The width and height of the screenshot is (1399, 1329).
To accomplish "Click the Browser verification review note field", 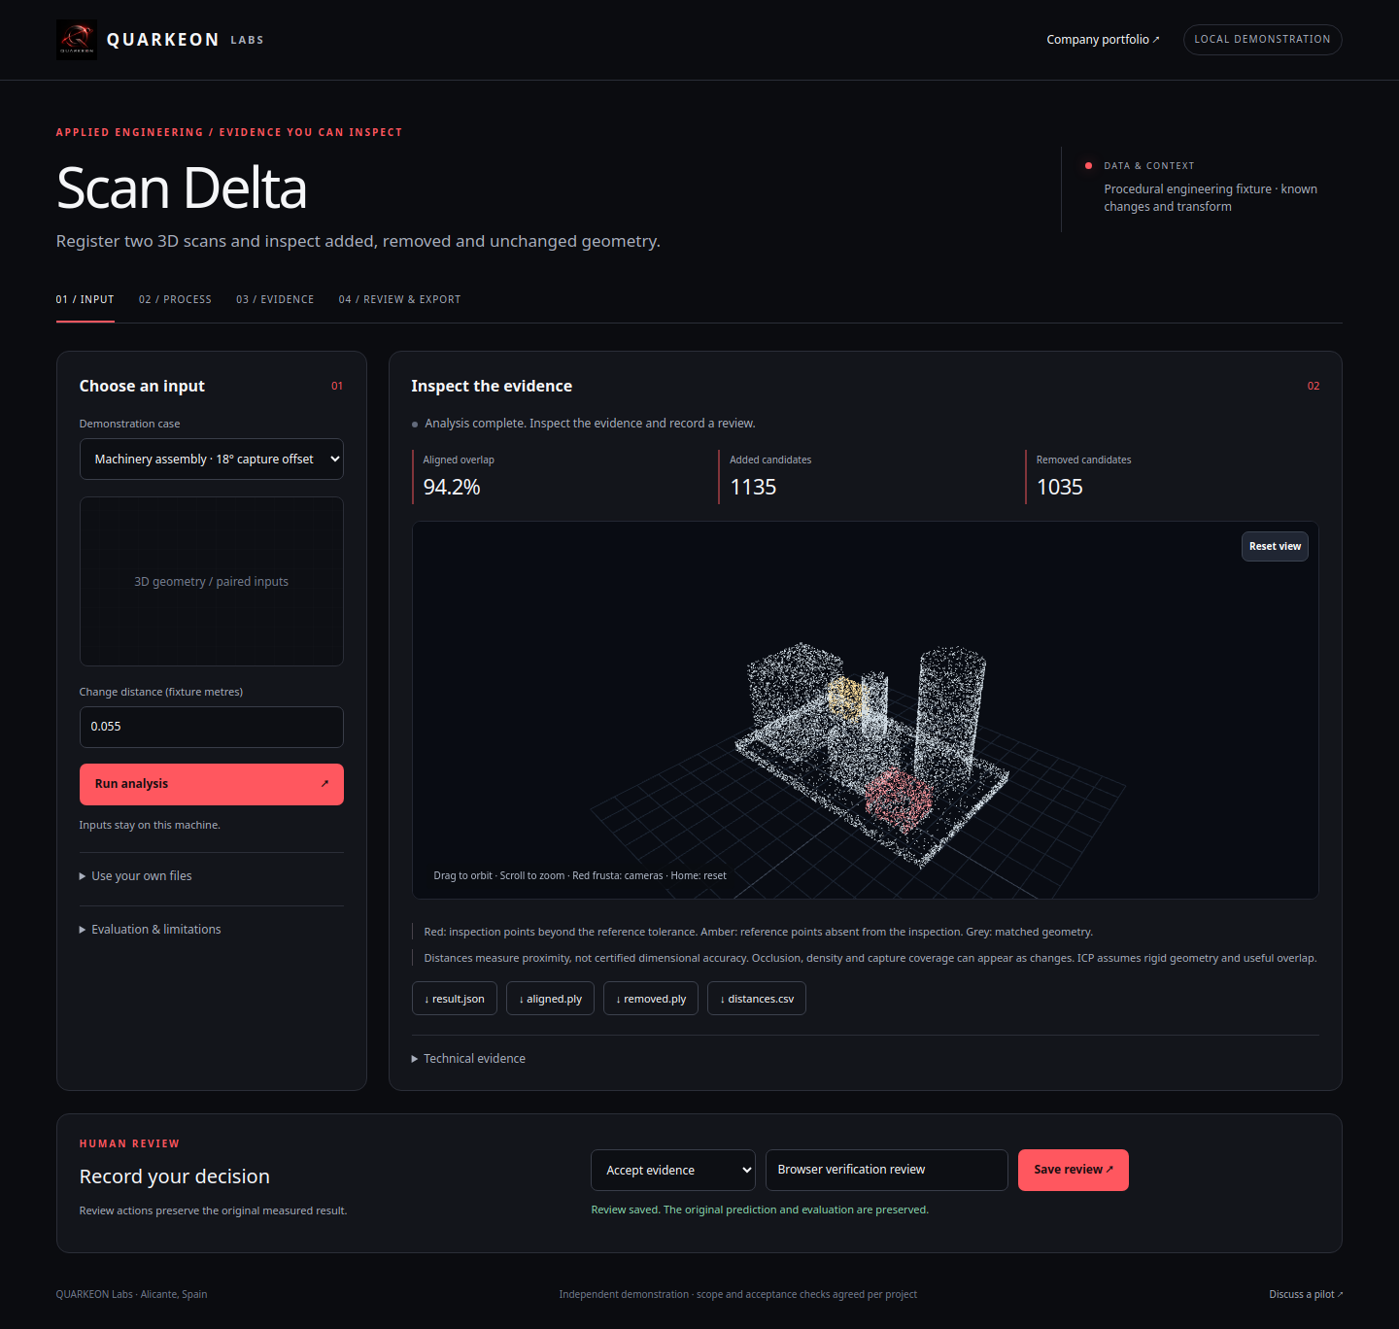I will [887, 1170].
